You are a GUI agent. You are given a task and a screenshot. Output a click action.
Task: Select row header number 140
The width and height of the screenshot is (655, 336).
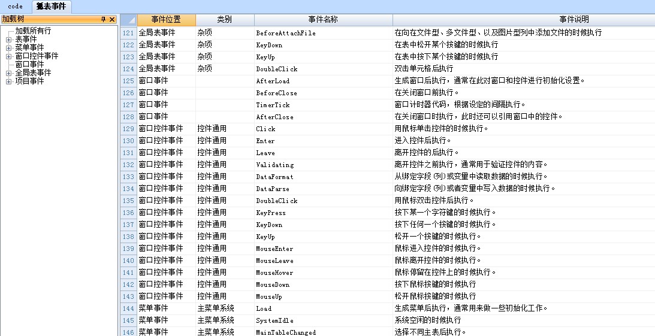coord(129,261)
